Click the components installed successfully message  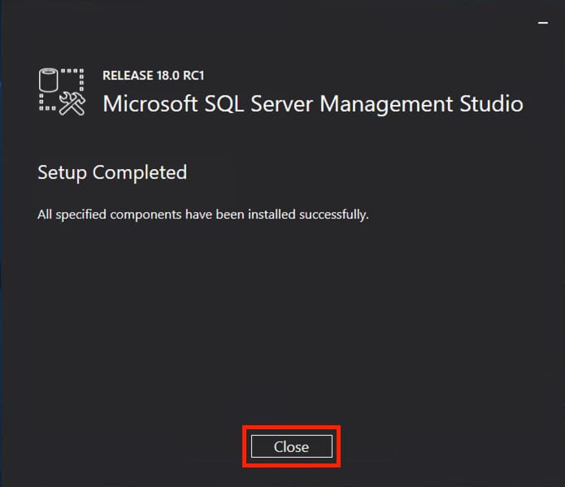(x=203, y=215)
